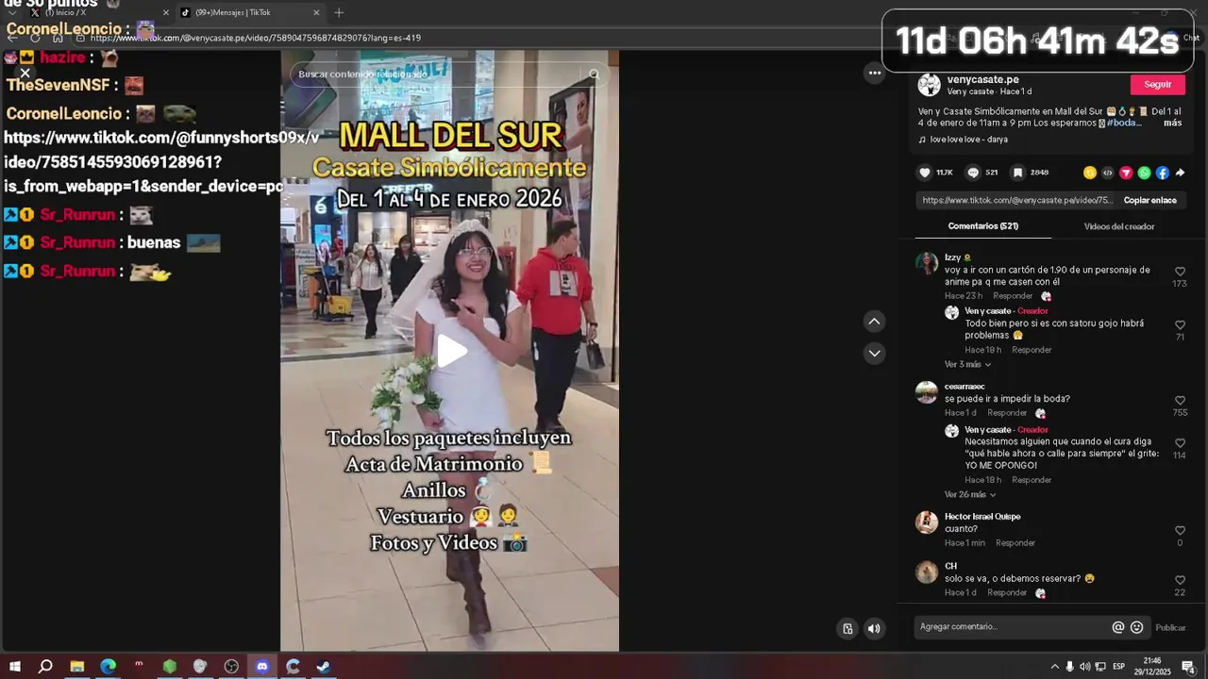Open a new browser tab with plus
The image size is (1208, 679).
(x=339, y=12)
